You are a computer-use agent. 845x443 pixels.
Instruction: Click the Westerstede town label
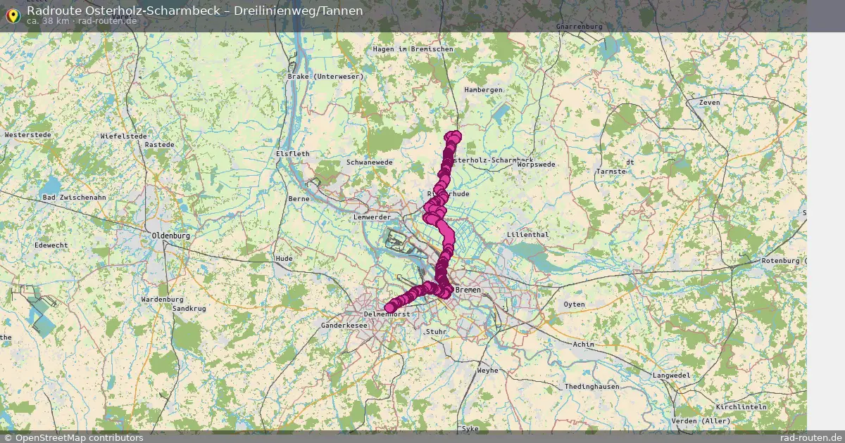(x=28, y=134)
